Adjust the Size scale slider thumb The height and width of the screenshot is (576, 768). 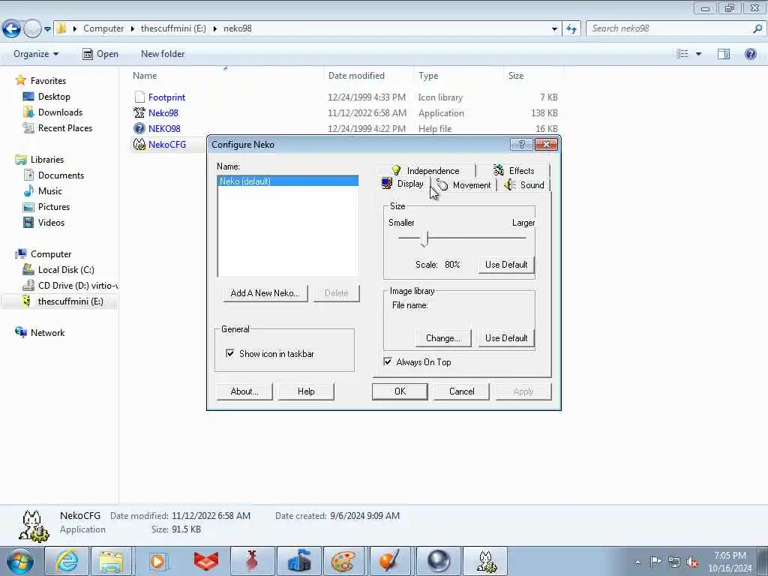(x=424, y=238)
